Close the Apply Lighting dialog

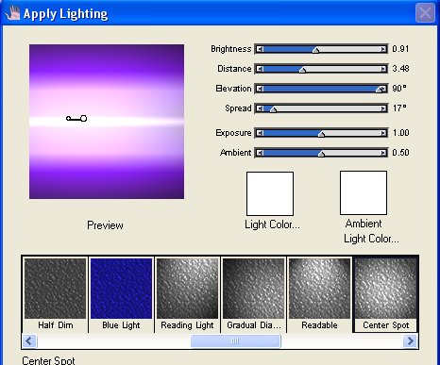[425, 13]
